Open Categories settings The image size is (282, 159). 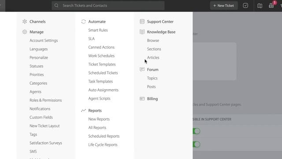[x=38, y=83]
